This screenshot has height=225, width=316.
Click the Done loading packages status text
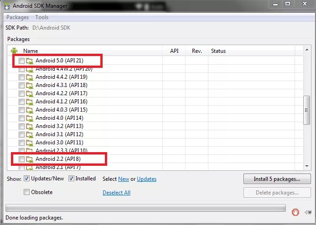pos(34,218)
